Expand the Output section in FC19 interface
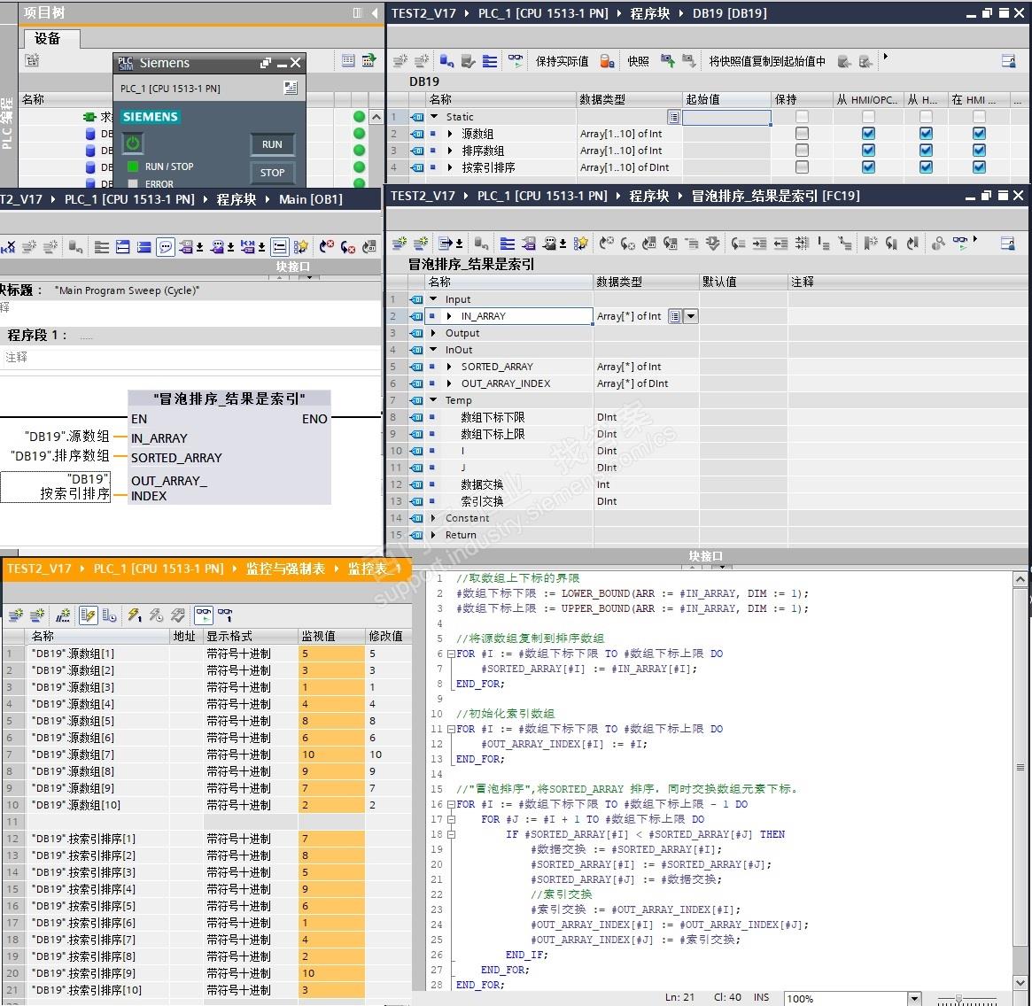The width and height of the screenshot is (1032, 1006). (433, 333)
